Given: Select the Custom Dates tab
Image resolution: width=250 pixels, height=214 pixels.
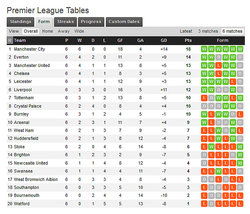Looking at the screenshot, I should (x=124, y=22).
